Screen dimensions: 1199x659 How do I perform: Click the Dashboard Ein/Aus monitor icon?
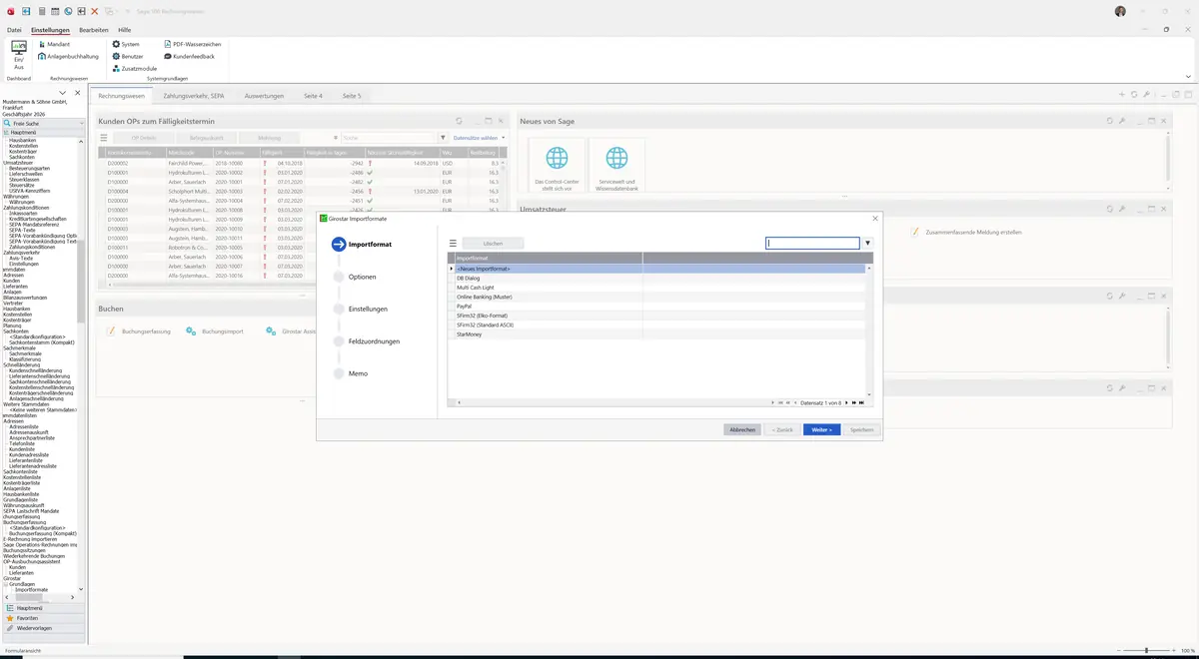tap(18, 47)
